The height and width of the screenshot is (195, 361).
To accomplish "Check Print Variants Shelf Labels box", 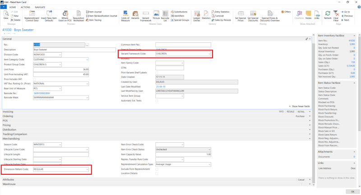I will tap(157, 72).
